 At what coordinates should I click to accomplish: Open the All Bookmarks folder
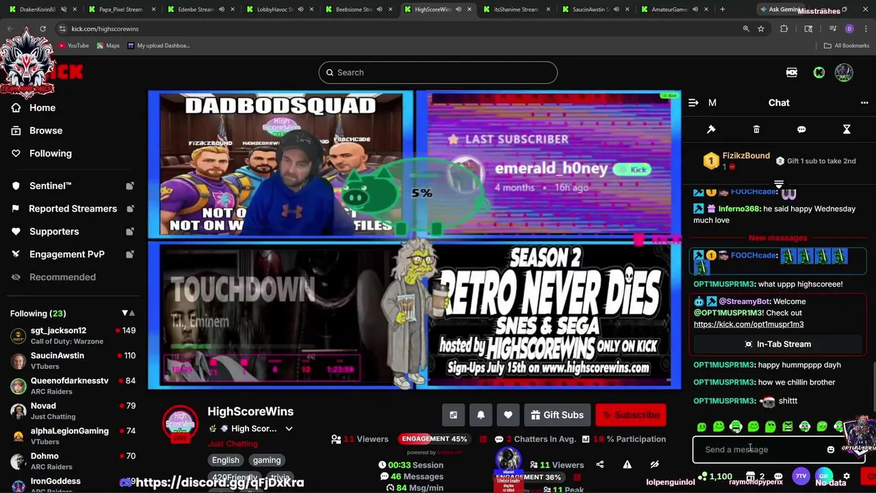(x=847, y=45)
